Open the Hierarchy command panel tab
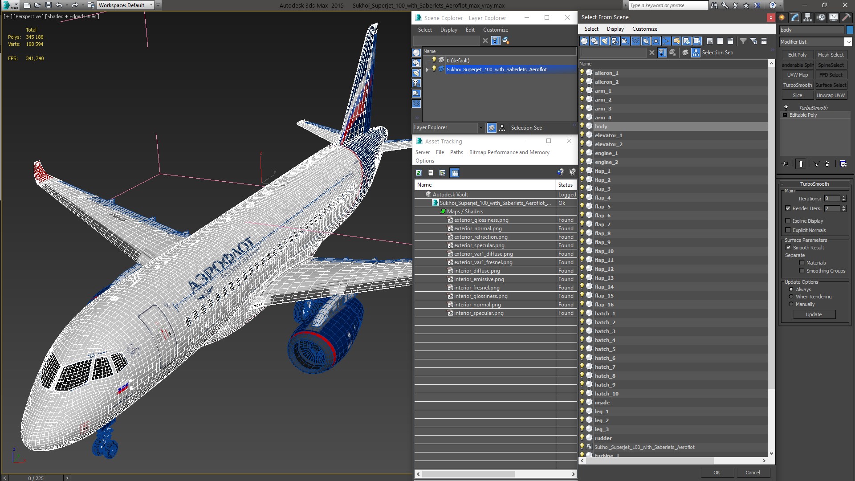The image size is (855, 481). 807,17
